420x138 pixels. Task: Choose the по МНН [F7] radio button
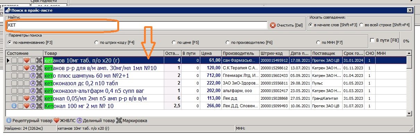pyautogui.click(x=319, y=42)
